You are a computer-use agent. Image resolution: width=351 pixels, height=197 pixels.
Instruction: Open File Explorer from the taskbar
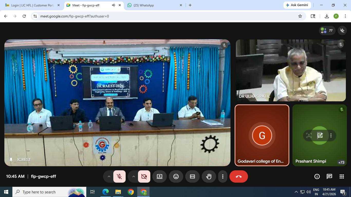118,192
